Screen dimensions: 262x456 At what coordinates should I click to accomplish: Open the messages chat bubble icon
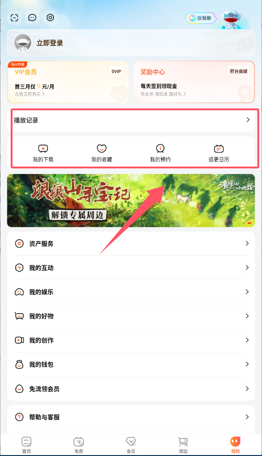pyautogui.click(x=32, y=18)
